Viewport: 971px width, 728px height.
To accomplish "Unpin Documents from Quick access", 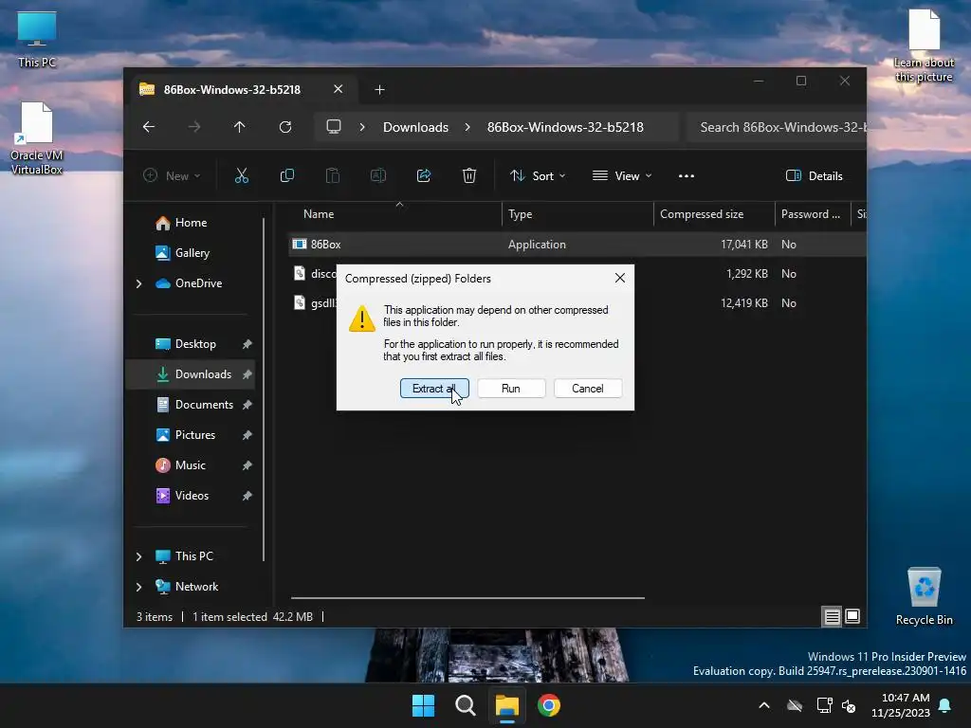I will click(247, 405).
